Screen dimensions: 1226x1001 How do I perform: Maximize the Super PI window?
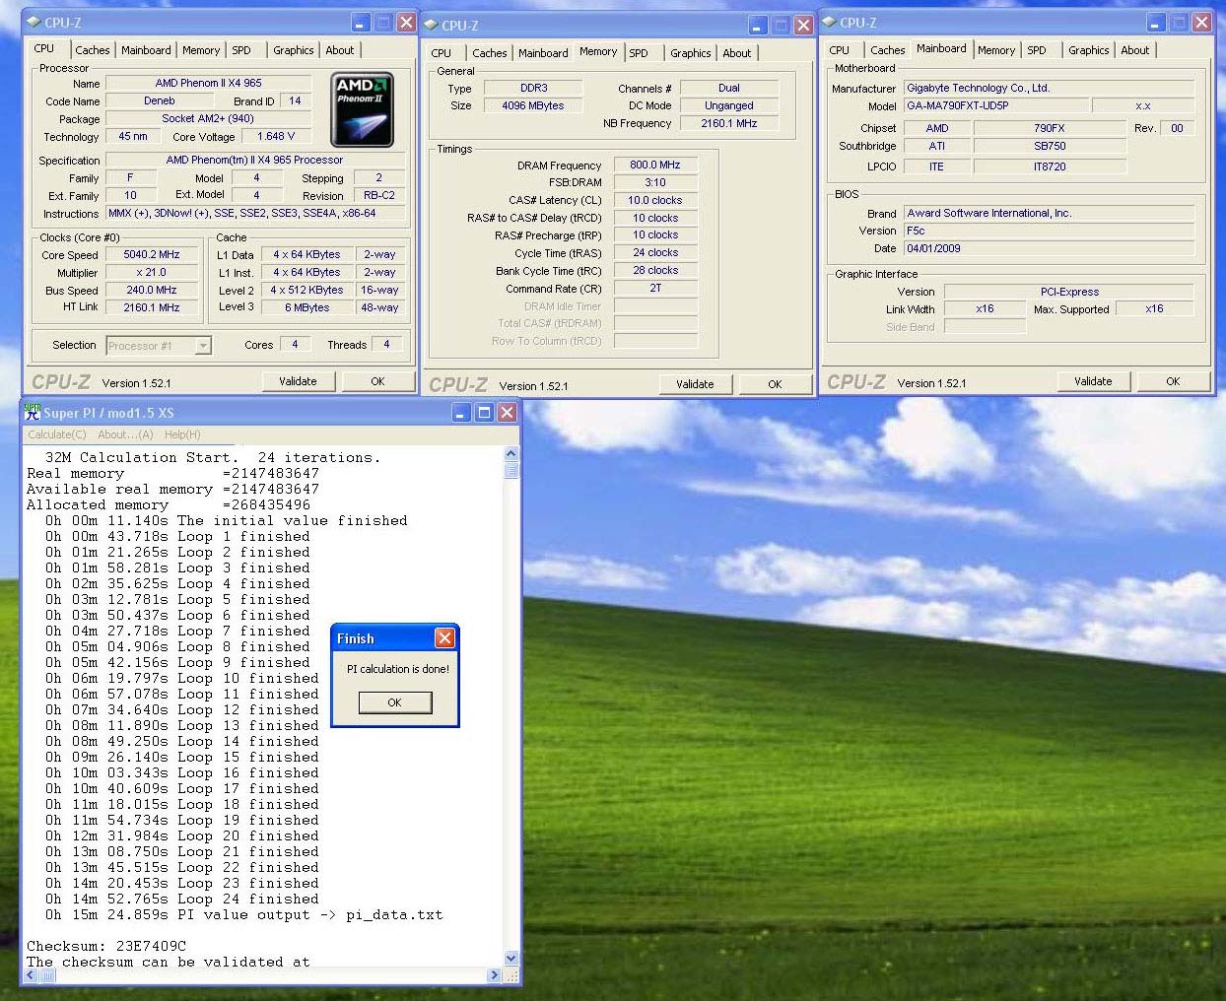tap(484, 413)
